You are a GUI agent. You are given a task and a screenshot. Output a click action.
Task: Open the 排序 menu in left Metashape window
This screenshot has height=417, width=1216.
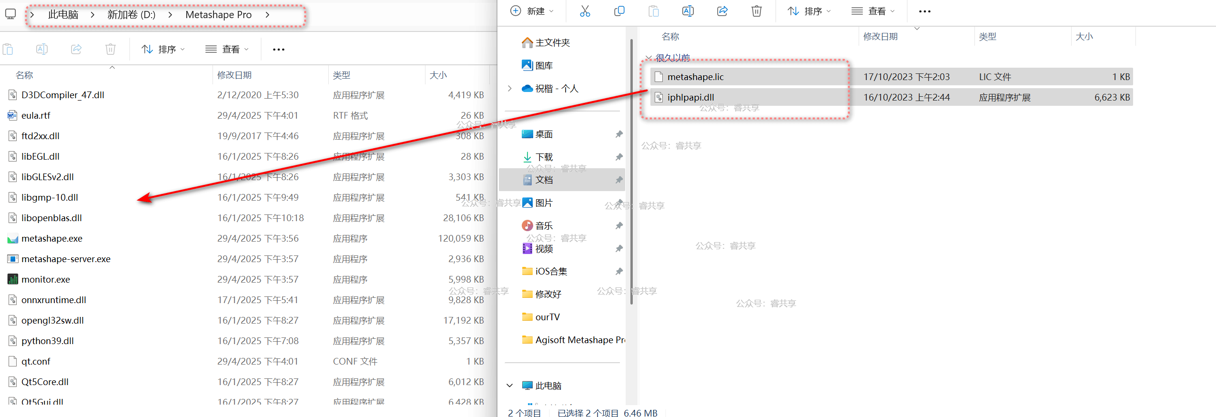click(163, 49)
